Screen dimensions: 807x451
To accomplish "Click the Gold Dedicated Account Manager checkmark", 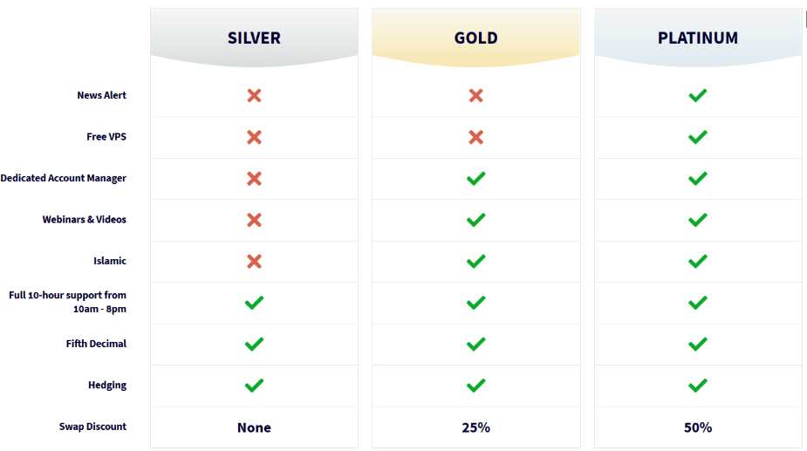I will click(x=476, y=178).
